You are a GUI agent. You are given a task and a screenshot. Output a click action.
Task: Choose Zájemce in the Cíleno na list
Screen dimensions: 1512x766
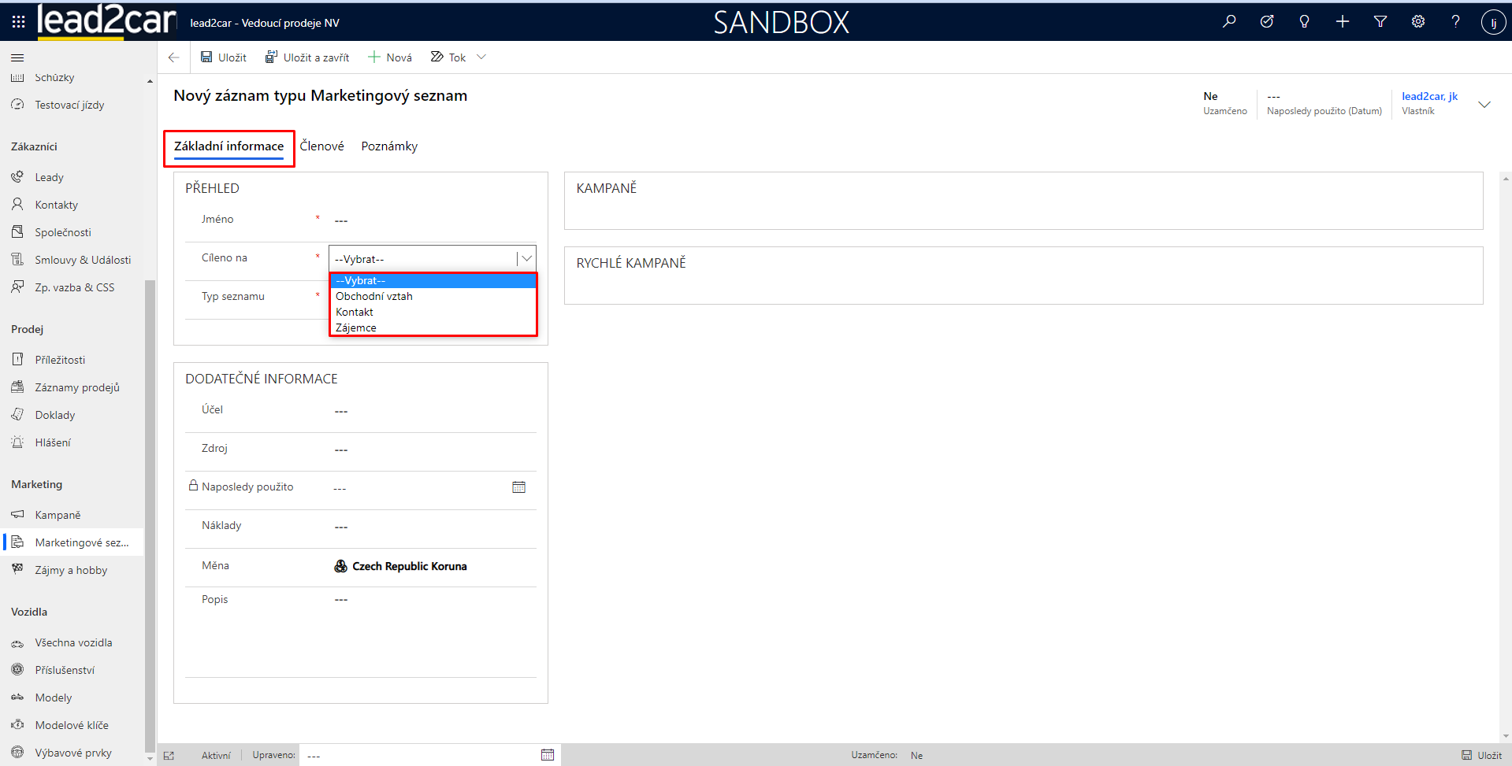click(x=356, y=327)
